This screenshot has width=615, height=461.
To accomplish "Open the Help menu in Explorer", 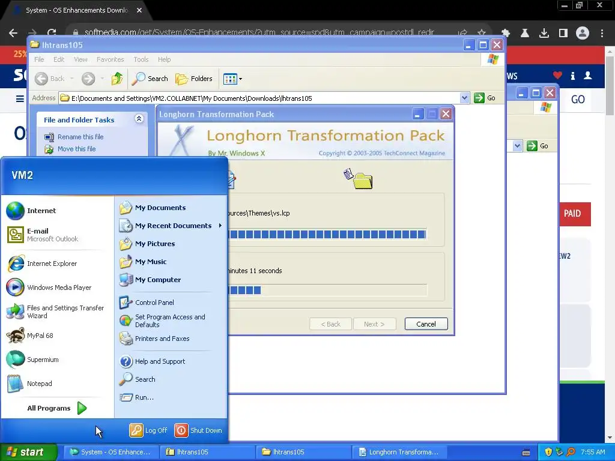I will [165, 59].
